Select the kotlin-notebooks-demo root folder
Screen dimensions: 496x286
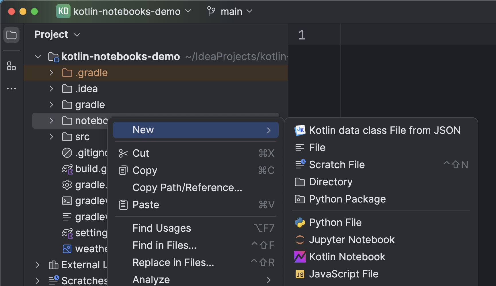pos(121,57)
